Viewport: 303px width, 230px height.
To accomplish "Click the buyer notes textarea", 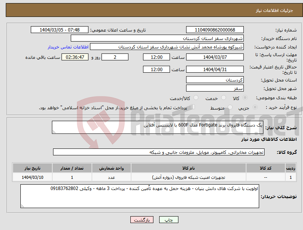I will (140, 196).
